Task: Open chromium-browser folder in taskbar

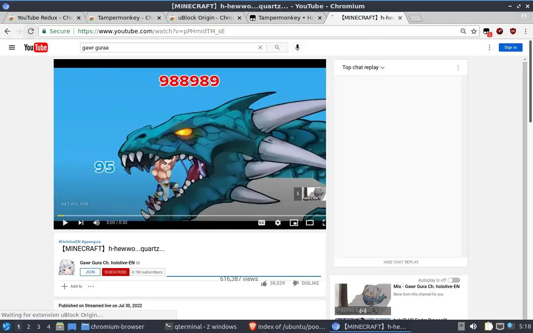Action: pyautogui.click(x=112, y=327)
